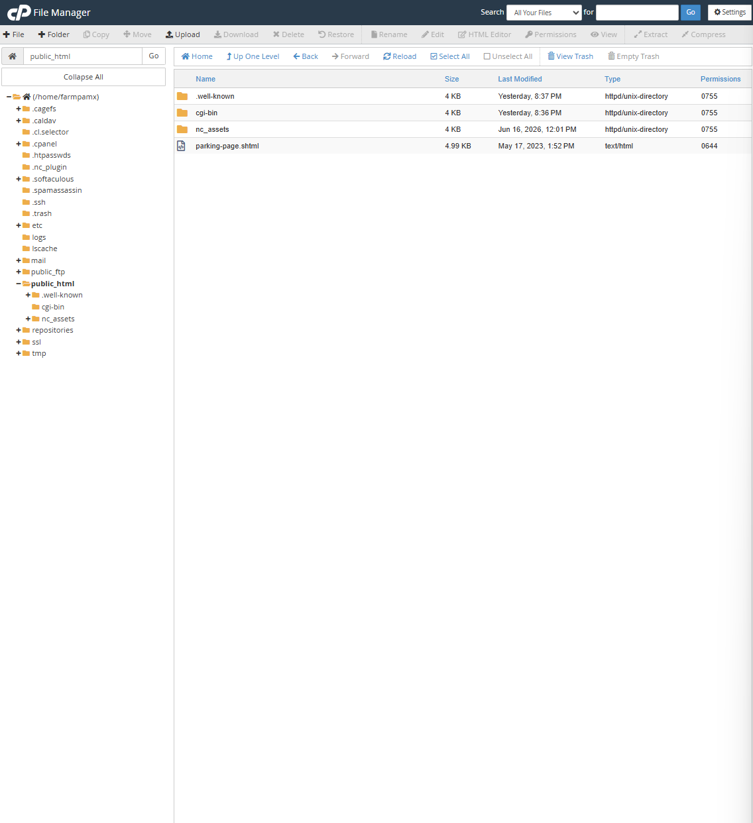Click Unselect All checkbox link
Screen dimensions: 753x823
tap(508, 56)
